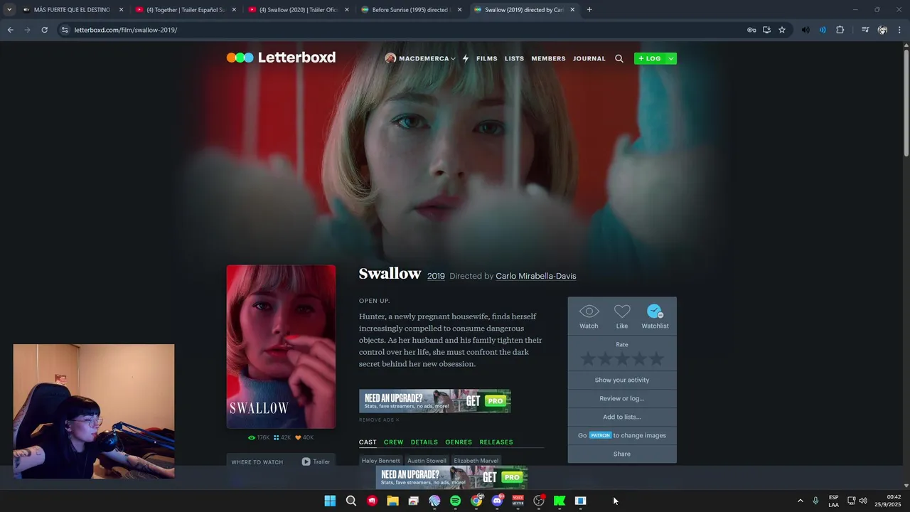
Task: Click Share in the actions panel
Action: tap(622, 454)
